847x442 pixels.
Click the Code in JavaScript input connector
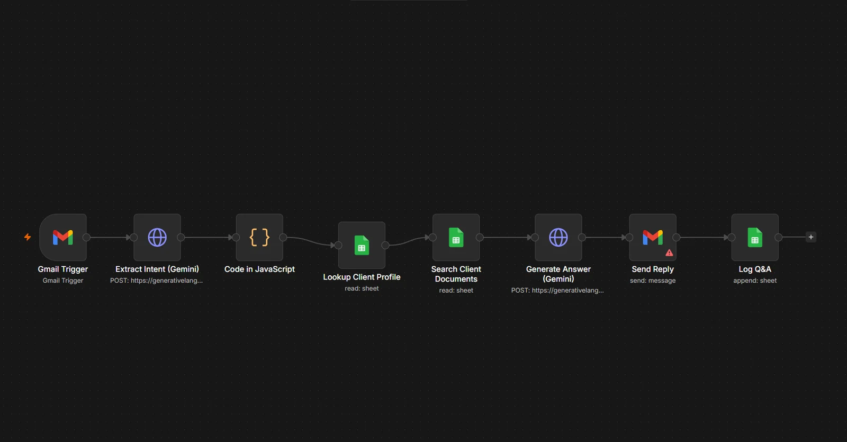tap(236, 237)
